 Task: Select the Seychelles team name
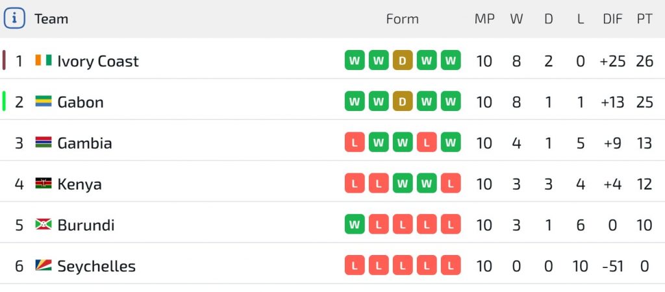tap(97, 266)
